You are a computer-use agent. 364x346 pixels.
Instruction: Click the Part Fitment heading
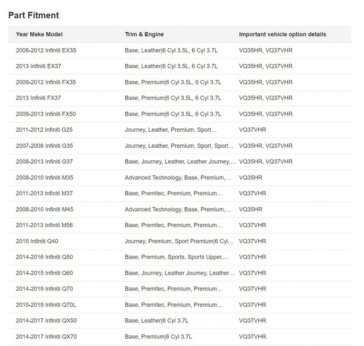pyautogui.click(x=34, y=15)
